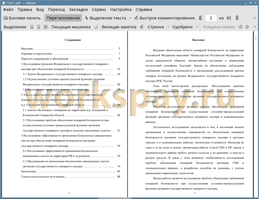The image size is (259, 199).
Task: Open the Настройка menu
Action: (x=121, y=10)
